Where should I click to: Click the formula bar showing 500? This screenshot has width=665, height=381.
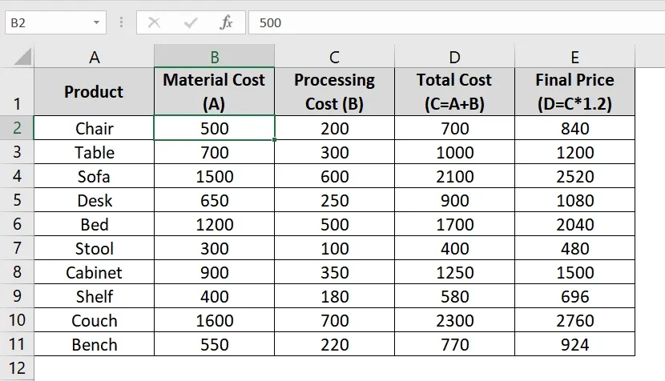tap(457, 22)
